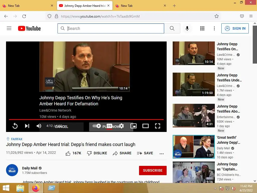The image size is (257, 193).
Task: Cancel the upcoming autoplay video
Action: 61,127
